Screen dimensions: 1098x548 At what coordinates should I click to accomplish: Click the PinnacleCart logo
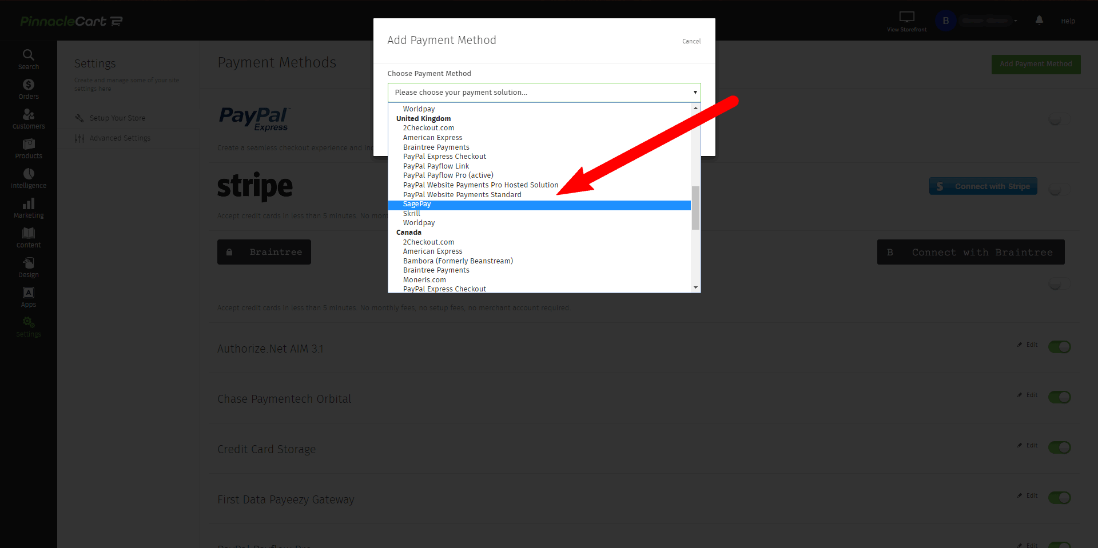point(71,21)
